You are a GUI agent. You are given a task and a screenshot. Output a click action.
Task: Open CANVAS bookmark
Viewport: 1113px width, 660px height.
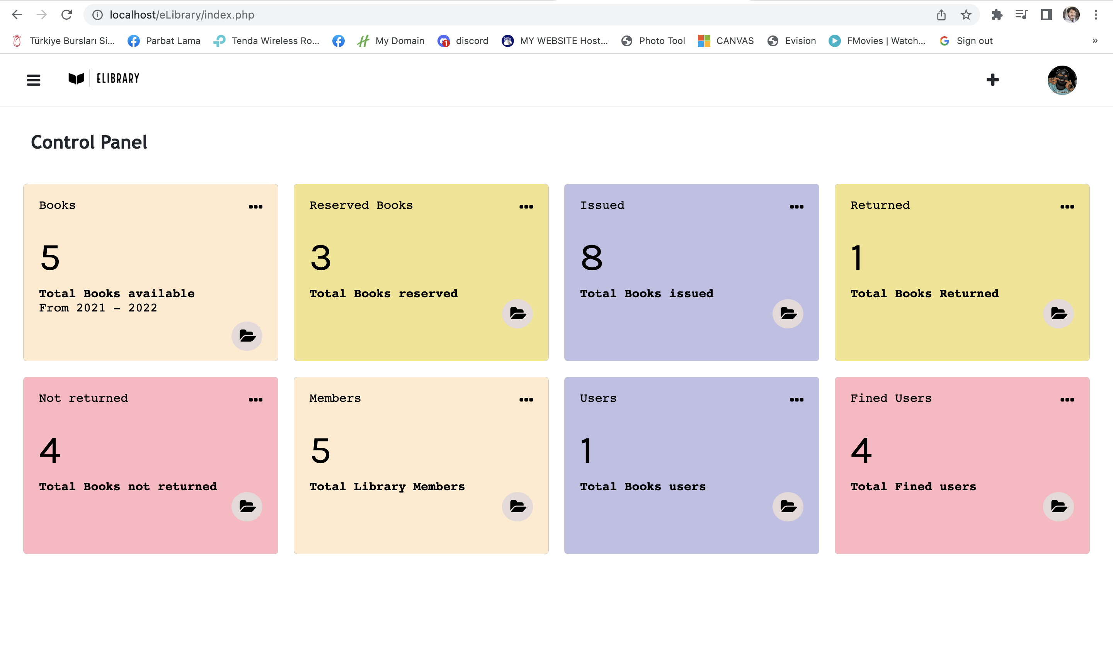point(726,41)
